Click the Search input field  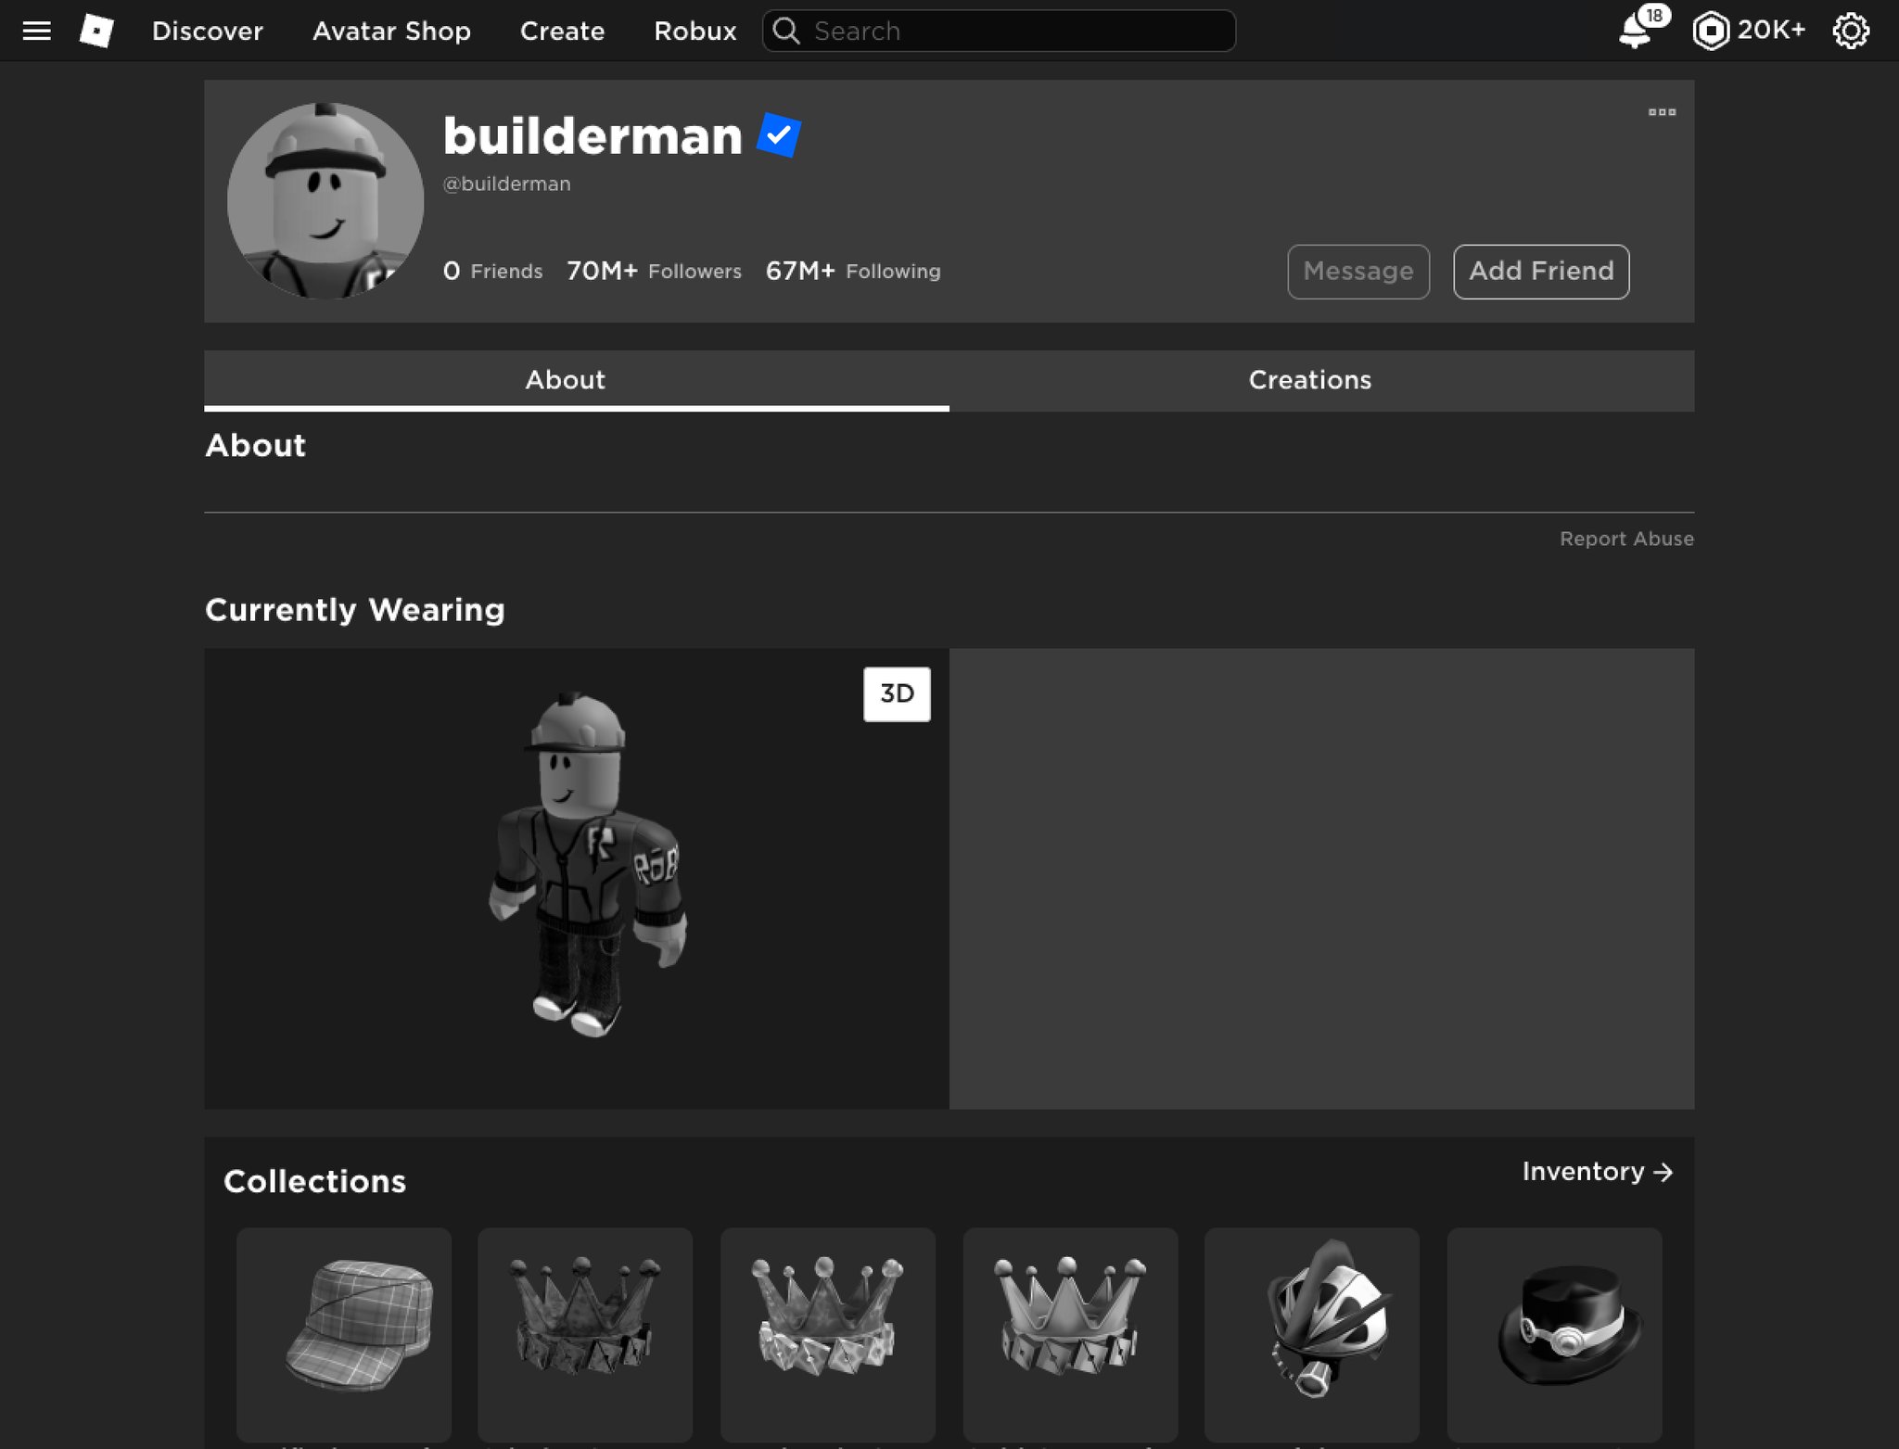(1000, 31)
